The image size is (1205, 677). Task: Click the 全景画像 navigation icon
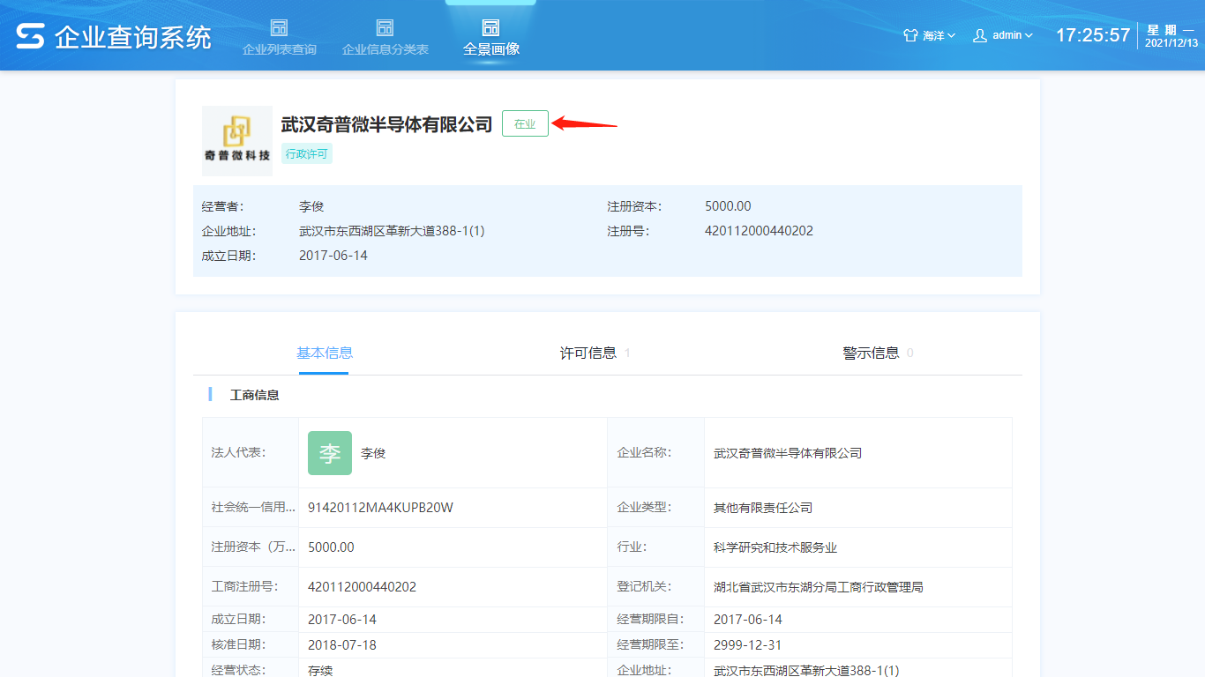(x=491, y=27)
